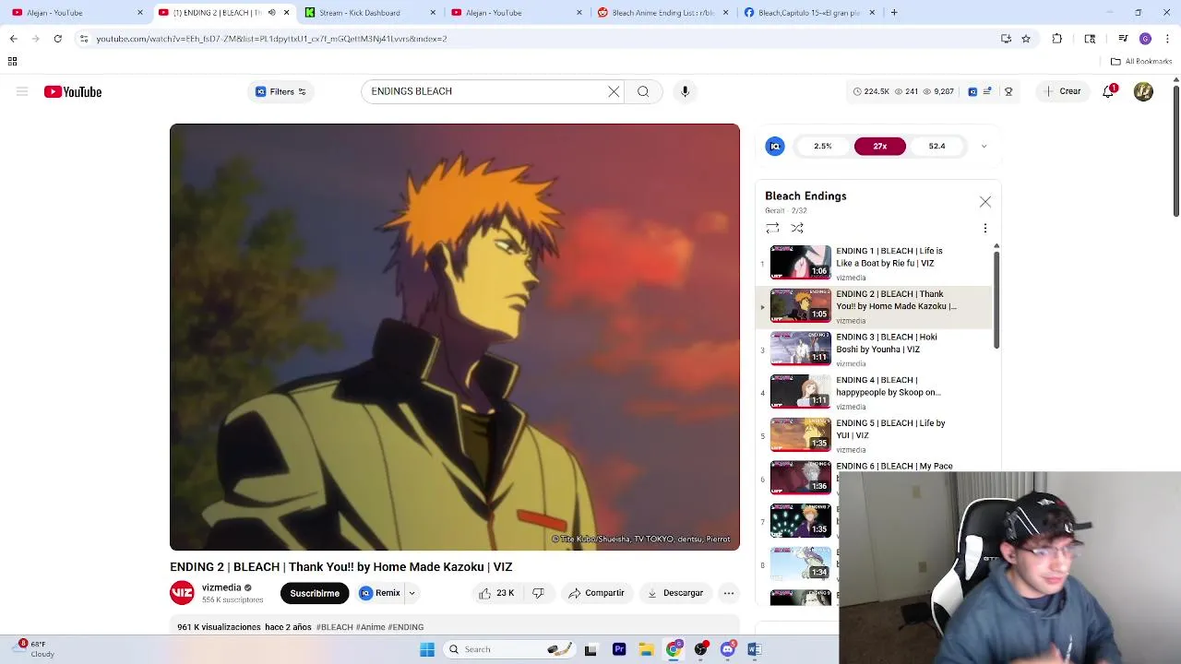Select the 52.4 vidIQ score pill
This screenshot has width=1181, height=664.
coord(936,146)
